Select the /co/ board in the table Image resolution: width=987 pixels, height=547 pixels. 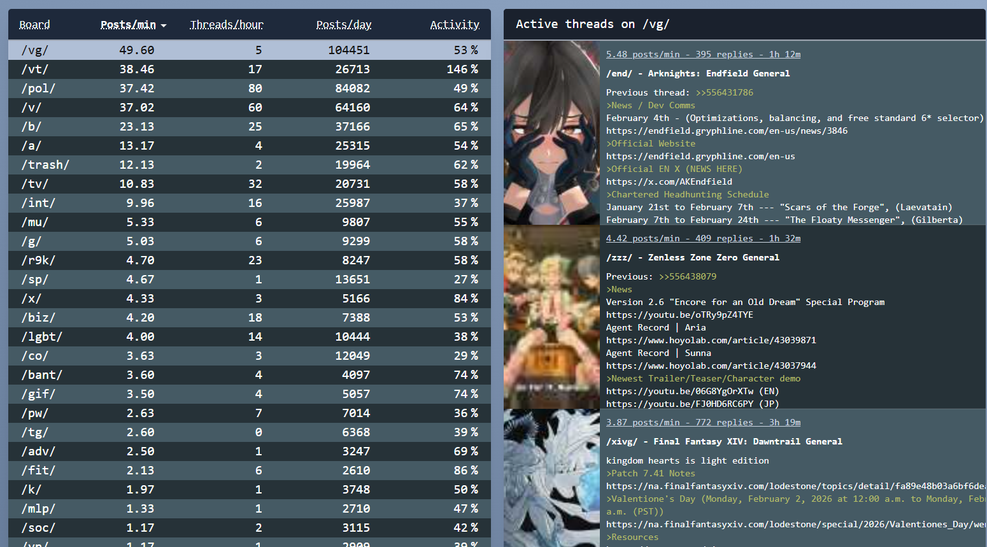pyautogui.click(x=250, y=355)
